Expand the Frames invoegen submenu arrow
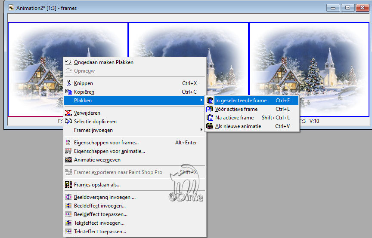Screen dimensions: 372x238 point(201,130)
